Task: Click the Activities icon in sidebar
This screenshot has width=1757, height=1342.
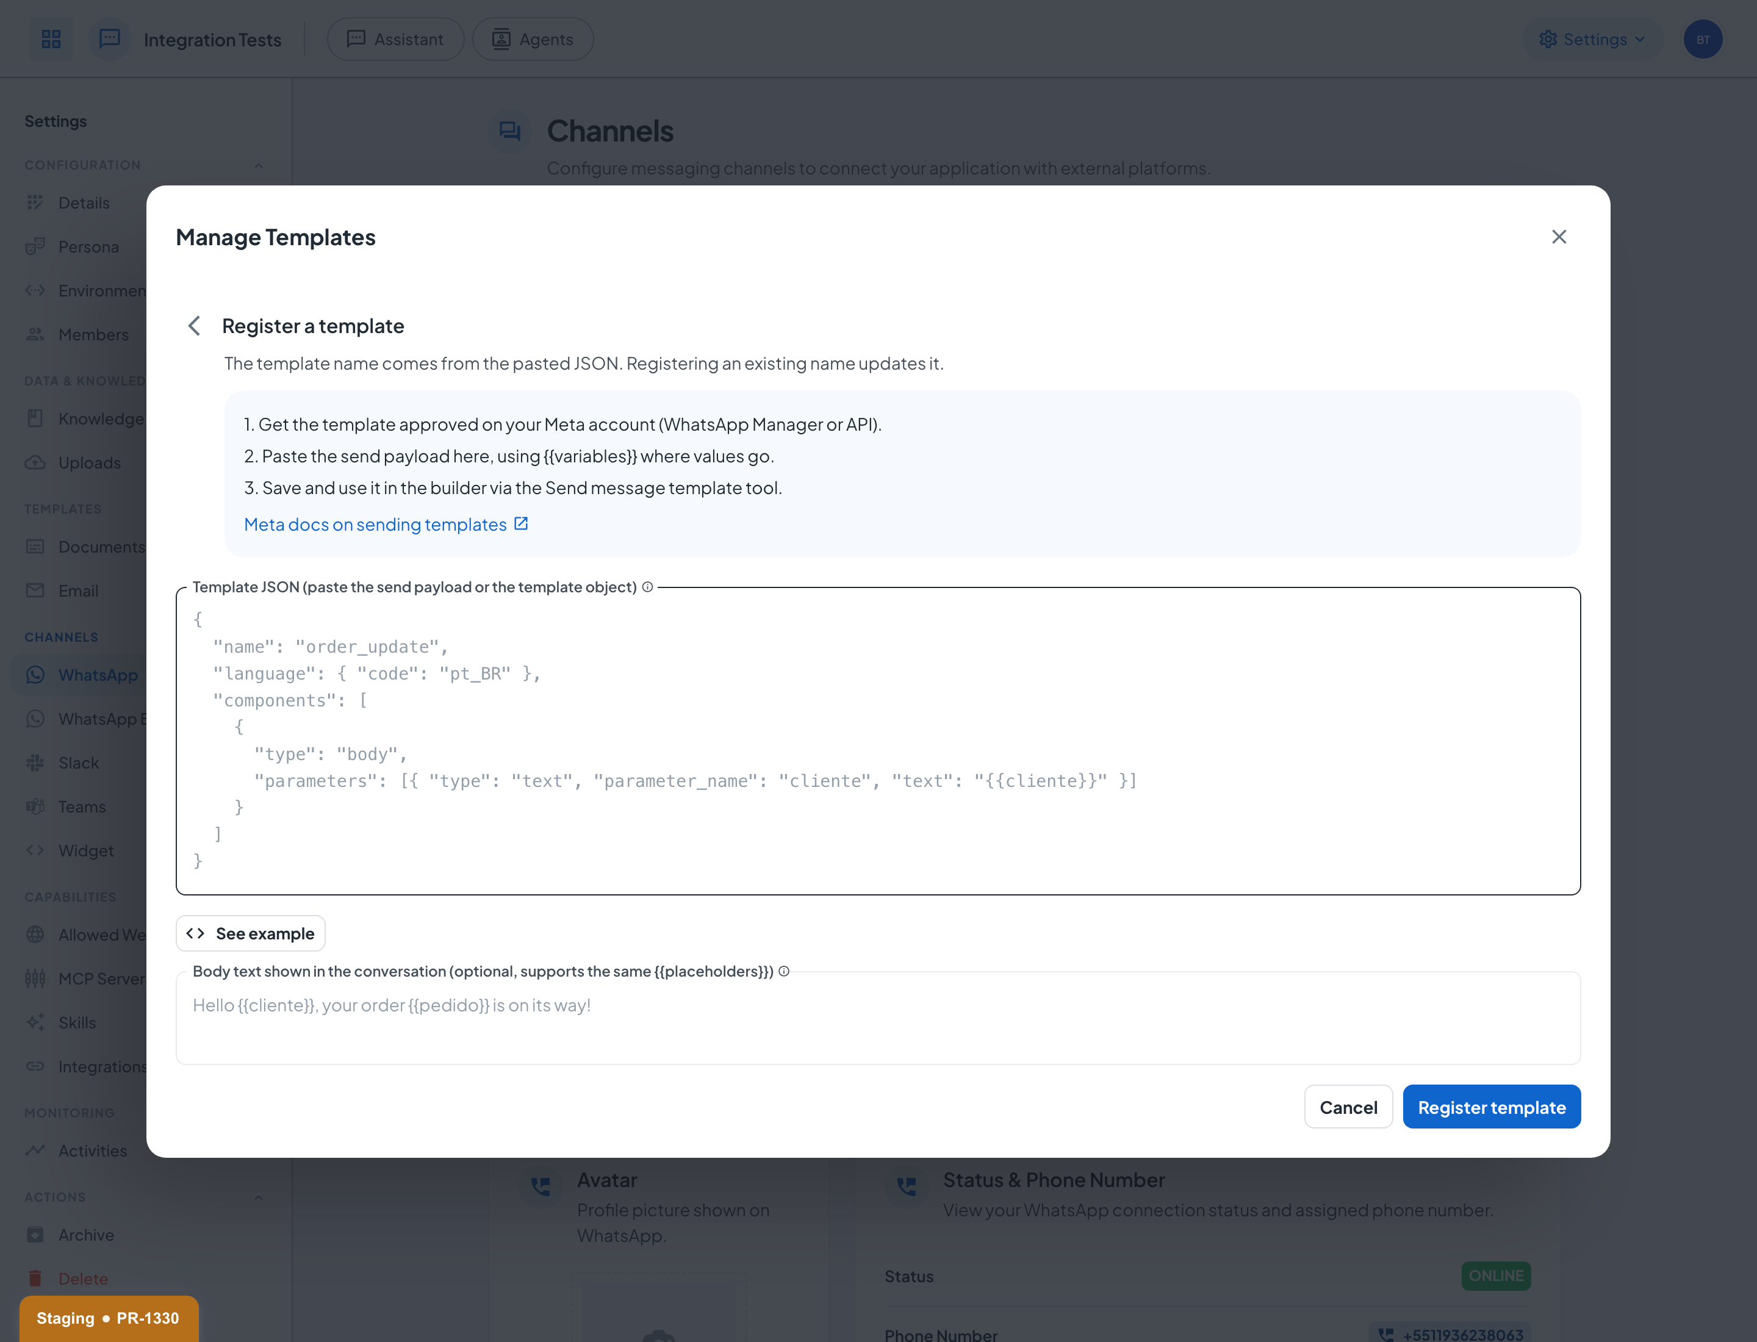Action: (35, 1151)
